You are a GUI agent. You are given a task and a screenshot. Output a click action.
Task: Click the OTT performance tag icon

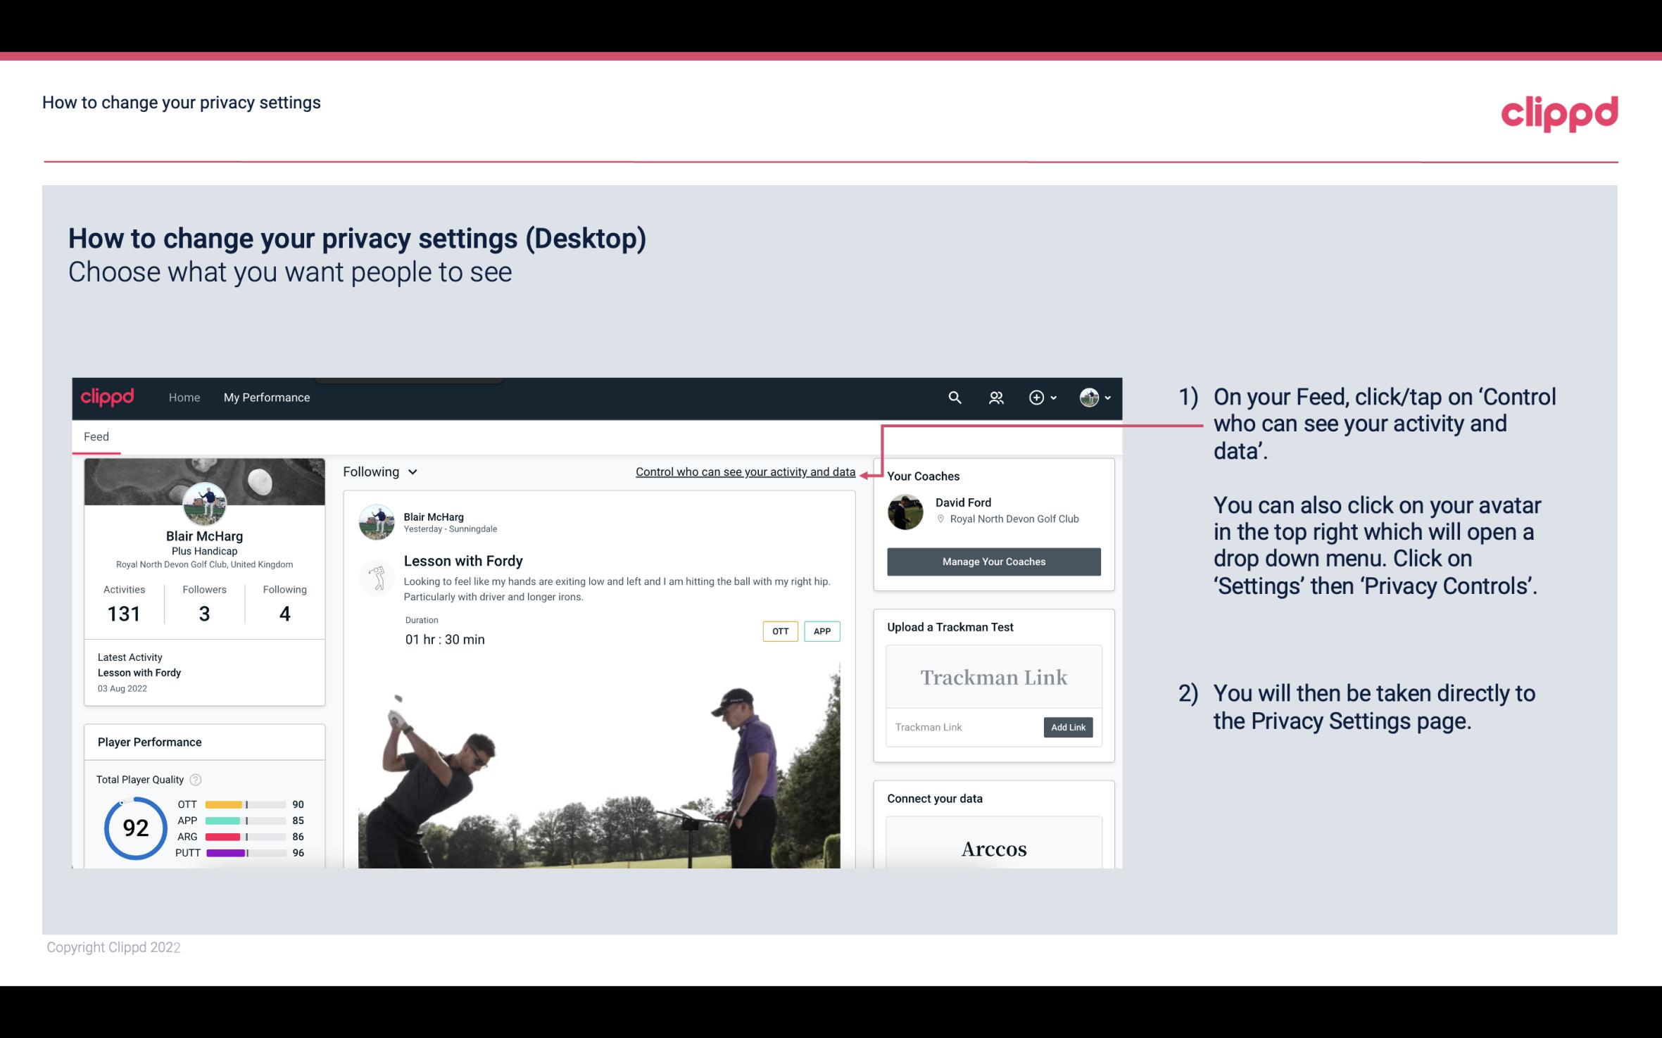(779, 631)
